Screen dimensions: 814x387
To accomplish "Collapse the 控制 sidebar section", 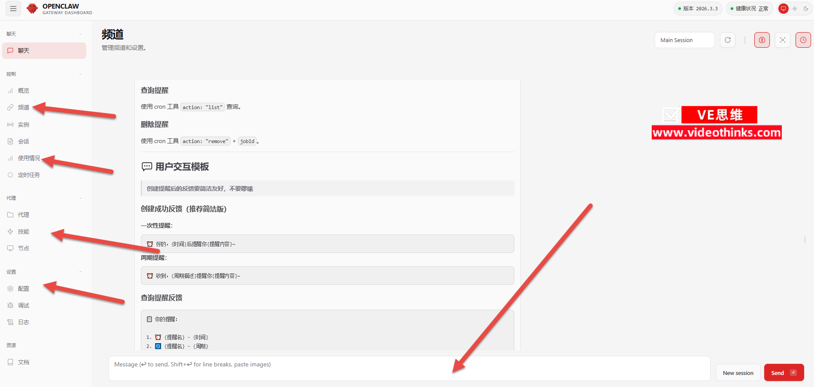I will pos(80,74).
